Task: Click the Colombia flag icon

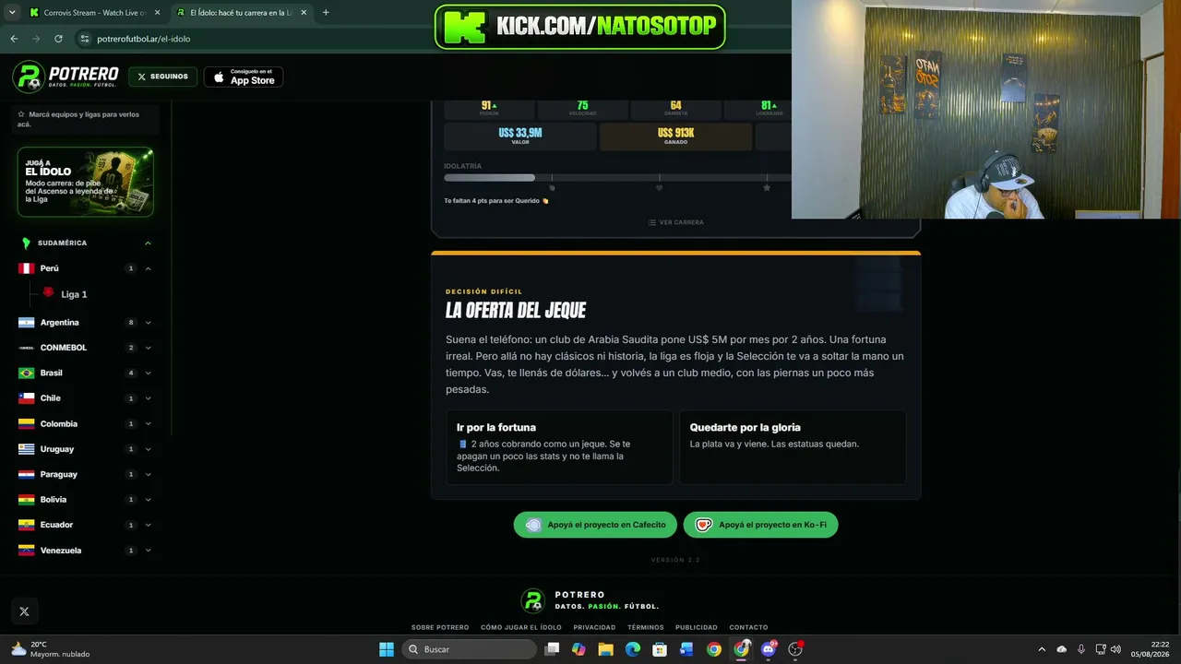Action: [x=26, y=424]
